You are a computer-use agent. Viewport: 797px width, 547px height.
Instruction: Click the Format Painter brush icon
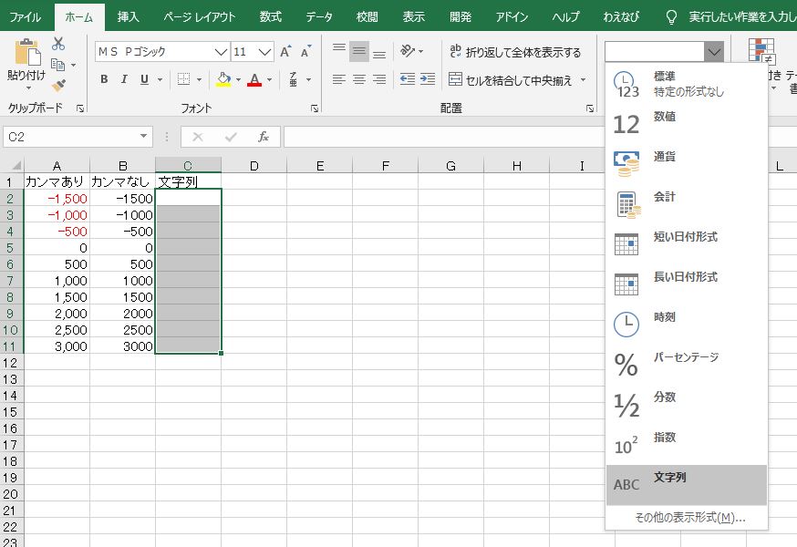pyautogui.click(x=58, y=85)
